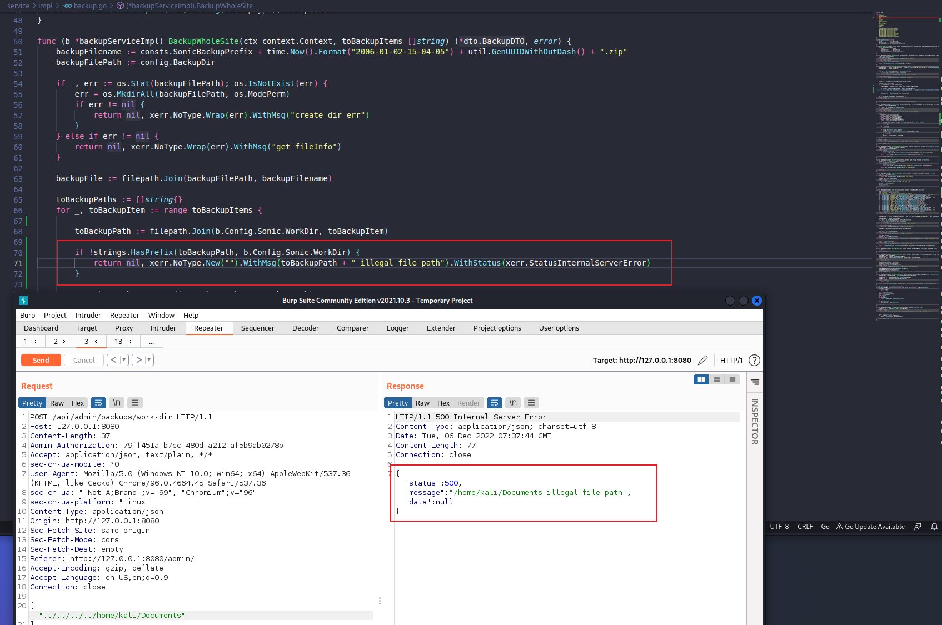The image size is (942, 625).
Task: Click the Send button
Action: click(41, 359)
